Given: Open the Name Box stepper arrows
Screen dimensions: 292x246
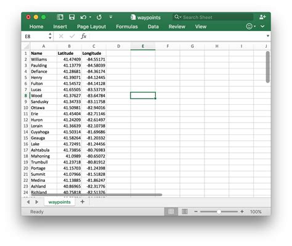Looking at the screenshot, I should tap(50, 36).
